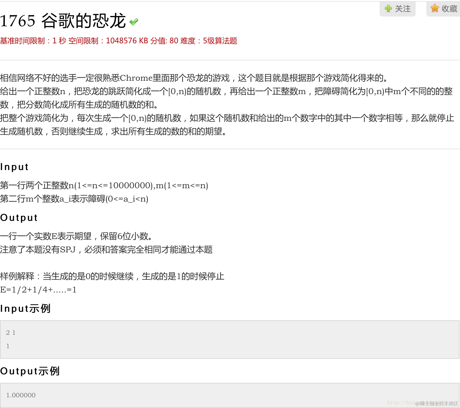This screenshot has height=408, width=460.
Task: Click the line starting 样例解释
Action: tap(112, 276)
